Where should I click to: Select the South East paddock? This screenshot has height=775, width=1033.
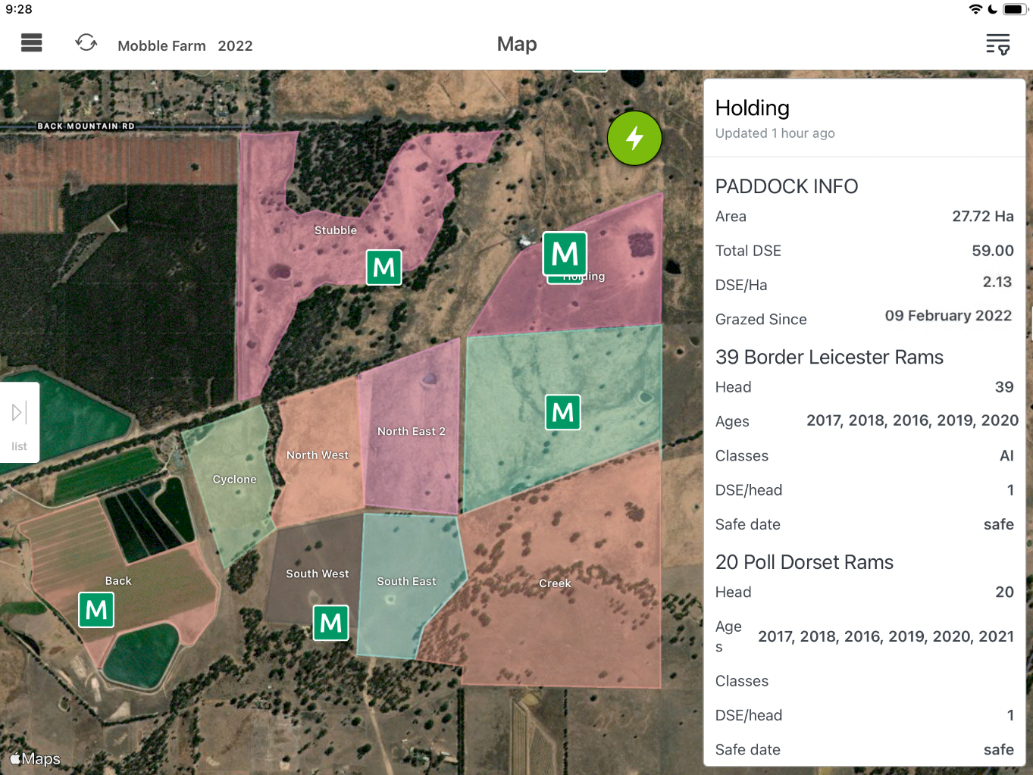pyautogui.click(x=406, y=581)
